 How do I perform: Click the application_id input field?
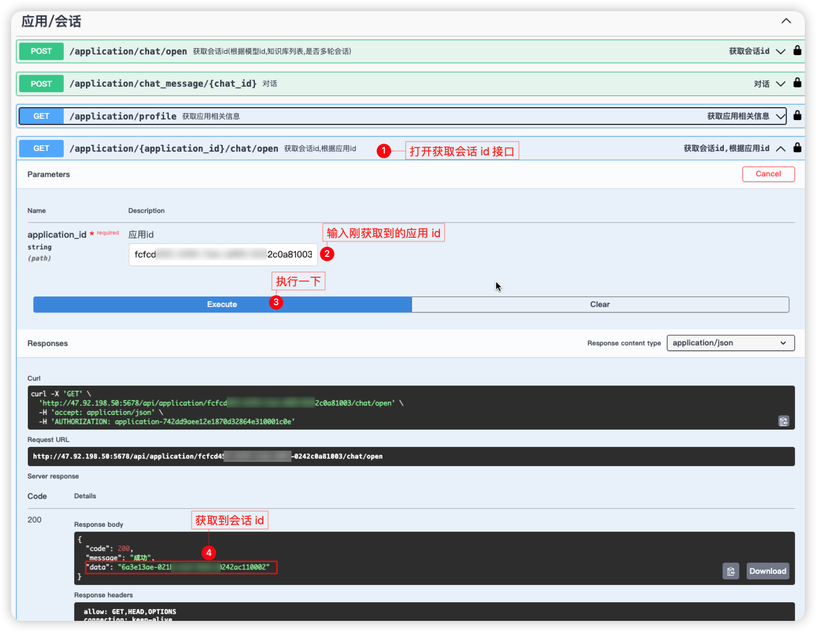pyautogui.click(x=223, y=254)
